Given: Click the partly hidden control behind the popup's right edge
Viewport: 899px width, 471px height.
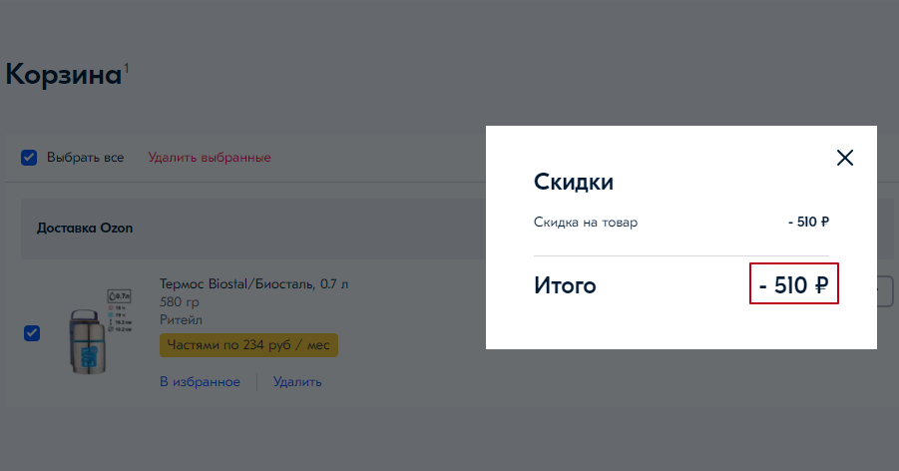Looking at the screenshot, I should 885,290.
